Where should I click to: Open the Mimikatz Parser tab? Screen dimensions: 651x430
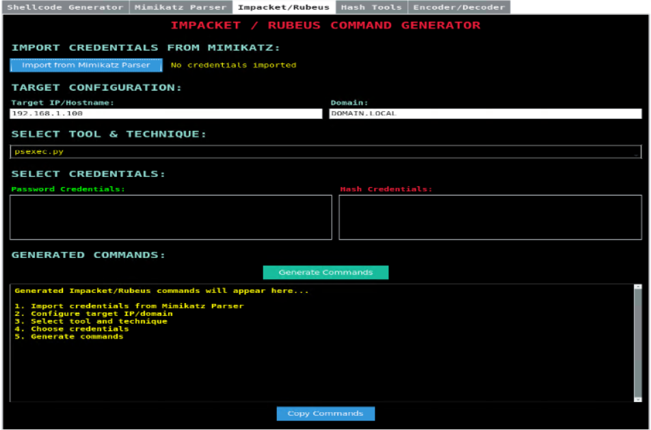[180, 8]
